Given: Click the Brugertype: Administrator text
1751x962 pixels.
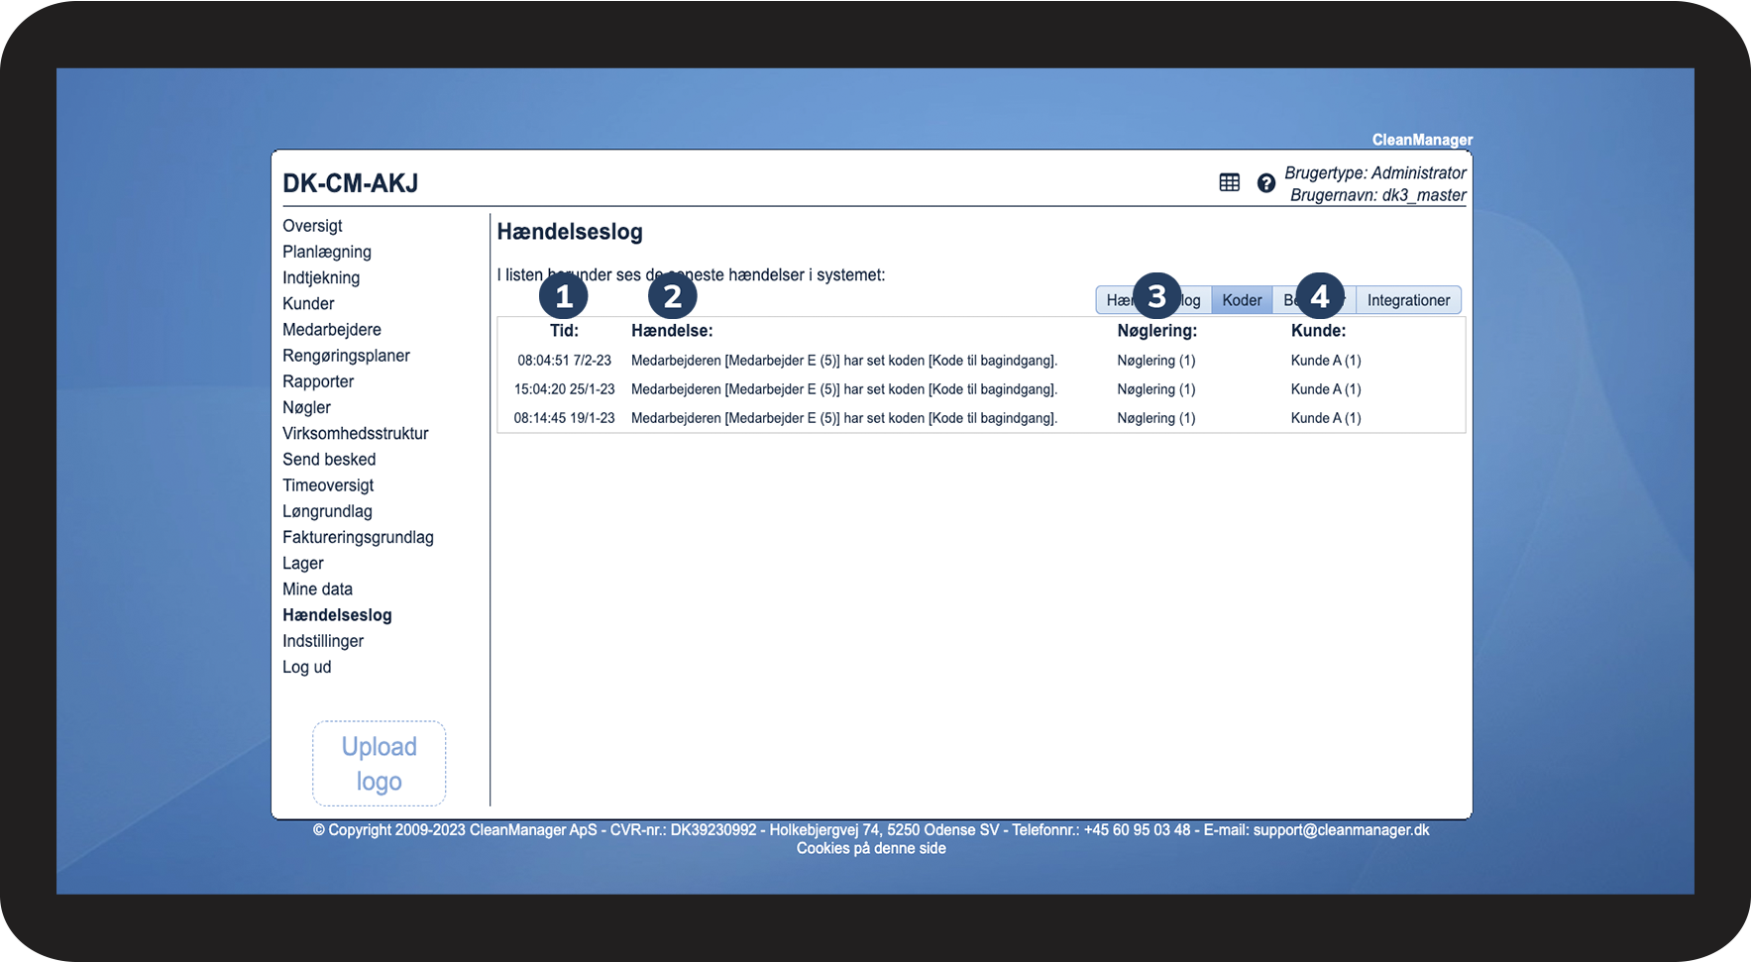Looking at the screenshot, I should tap(1375, 172).
